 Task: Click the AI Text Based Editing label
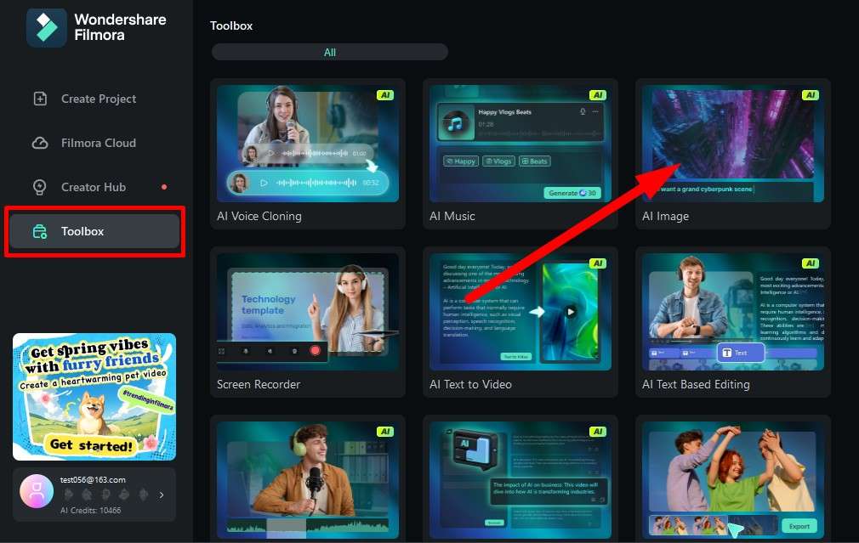tap(696, 384)
